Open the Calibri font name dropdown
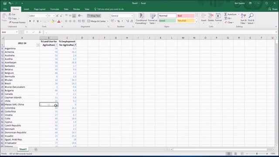Image resolution: width=279 pixels, height=157 pixels. pos(46,16)
